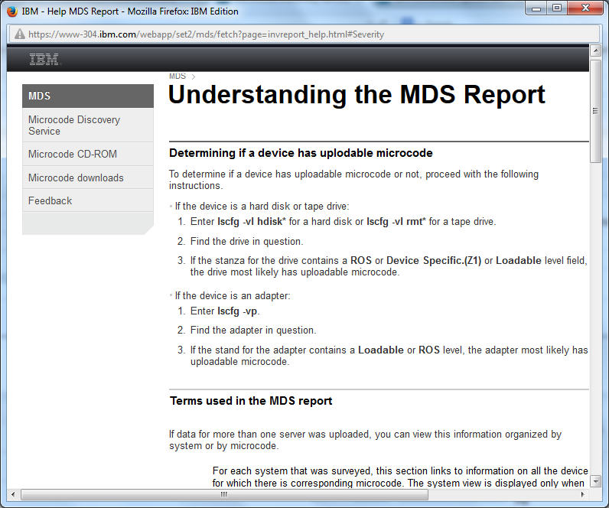Click the horizontal scrollbar thumb
Screen dimensions: 609x508
[223, 494]
